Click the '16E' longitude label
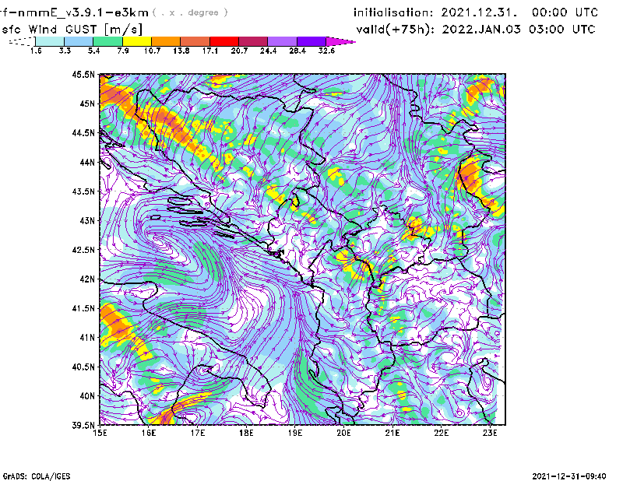 [149, 433]
